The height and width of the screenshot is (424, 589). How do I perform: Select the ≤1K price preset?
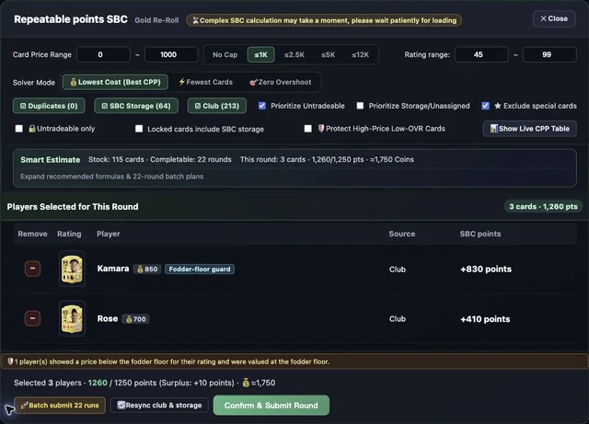(x=261, y=55)
